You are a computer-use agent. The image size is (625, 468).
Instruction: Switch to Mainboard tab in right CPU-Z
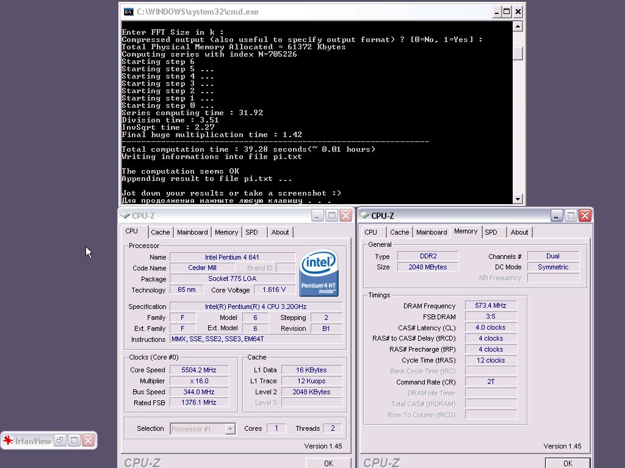click(432, 232)
